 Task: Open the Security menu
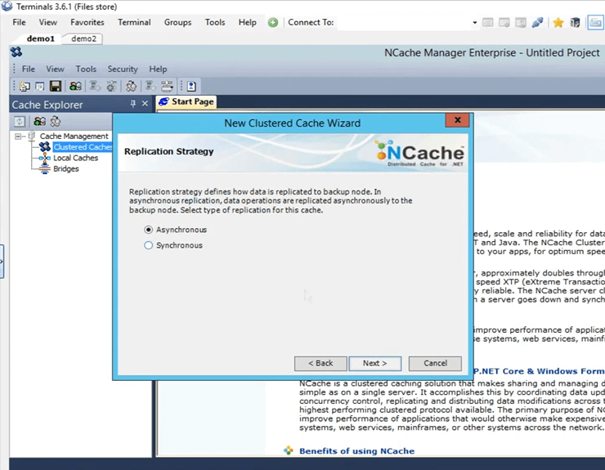tap(123, 69)
